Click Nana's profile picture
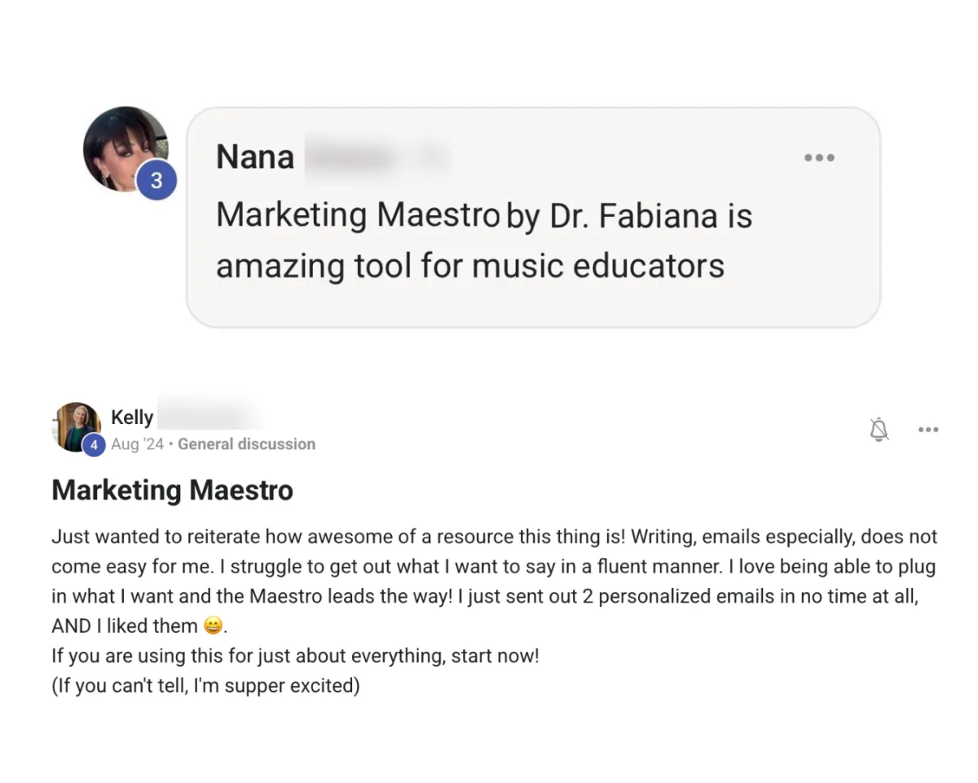Image resolution: width=978 pixels, height=783 pixels. [122, 147]
